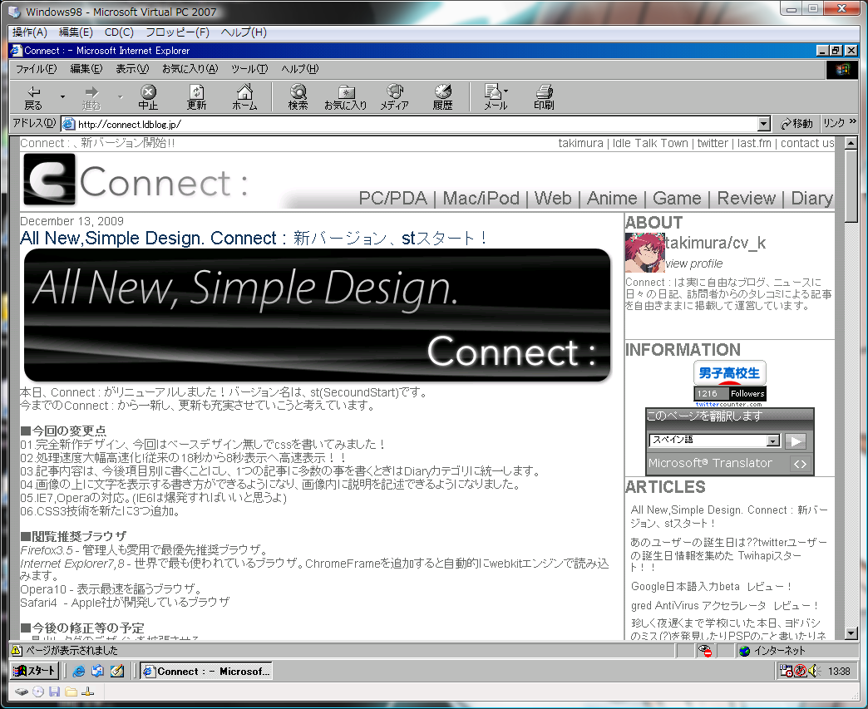This screenshot has width=868, height=709.
Task: Open Virtual PC 操作(A) menu
Action: [30, 32]
